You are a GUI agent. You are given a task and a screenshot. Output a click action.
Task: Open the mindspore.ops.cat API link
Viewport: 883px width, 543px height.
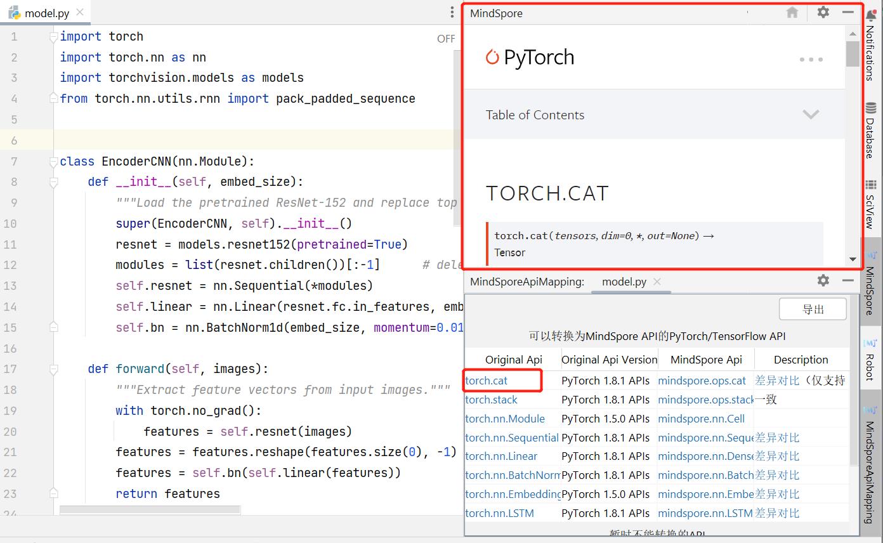coord(702,381)
